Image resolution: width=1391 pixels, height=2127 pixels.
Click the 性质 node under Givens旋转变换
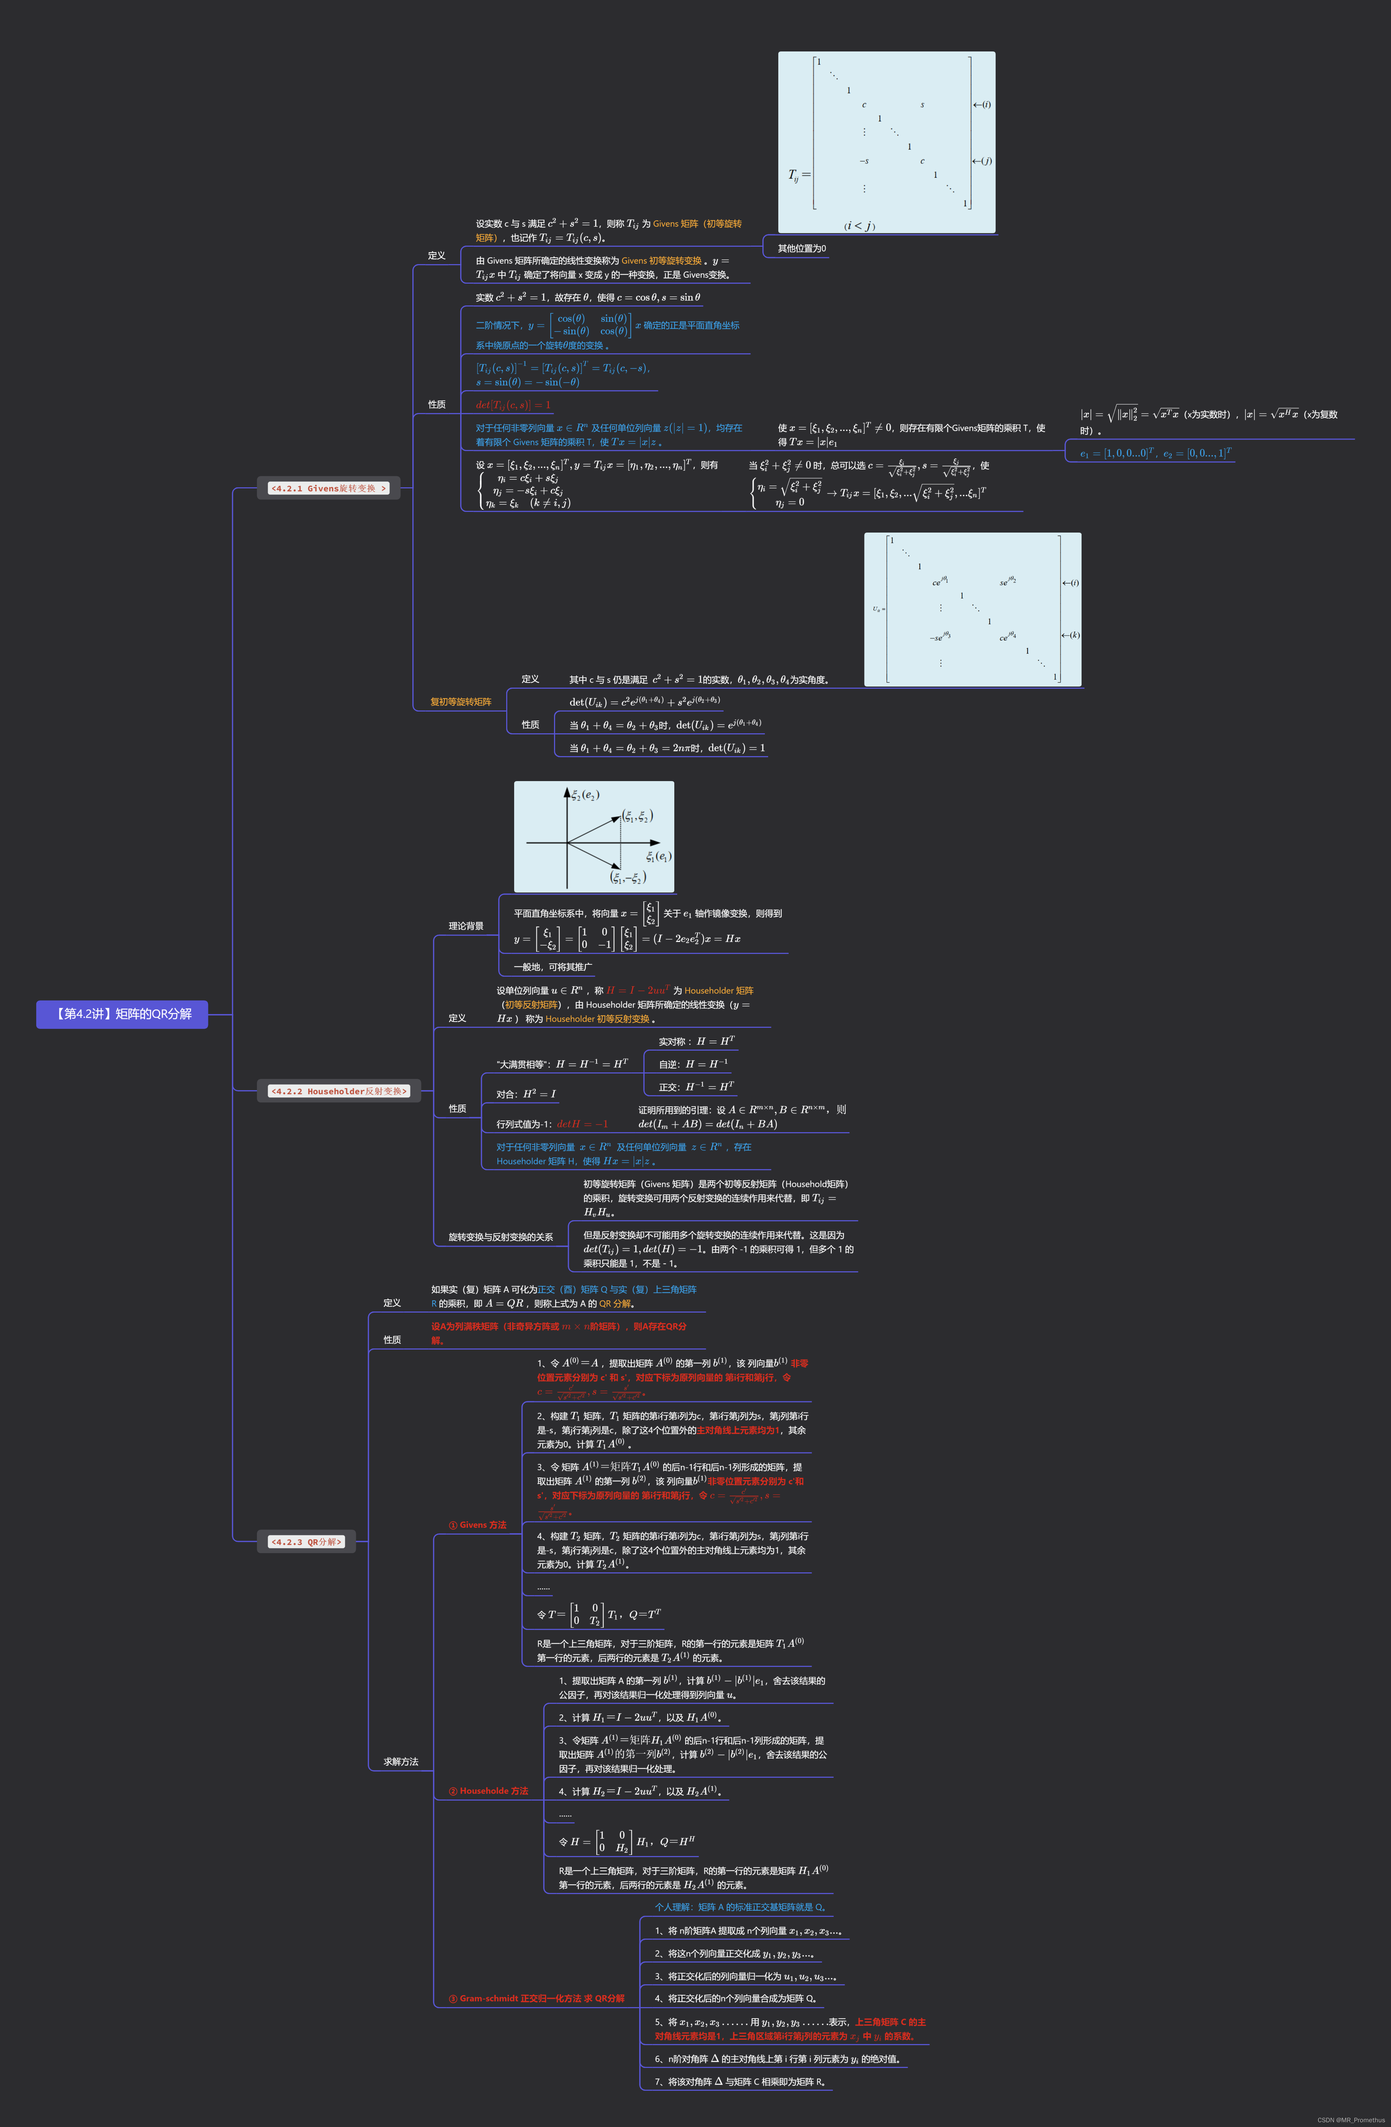coord(436,404)
